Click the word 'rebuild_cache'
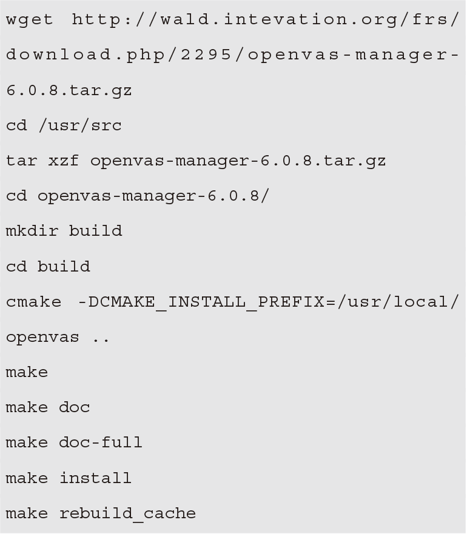Image resolution: width=467 pixels, height=534 pixels. coord(128,513)
